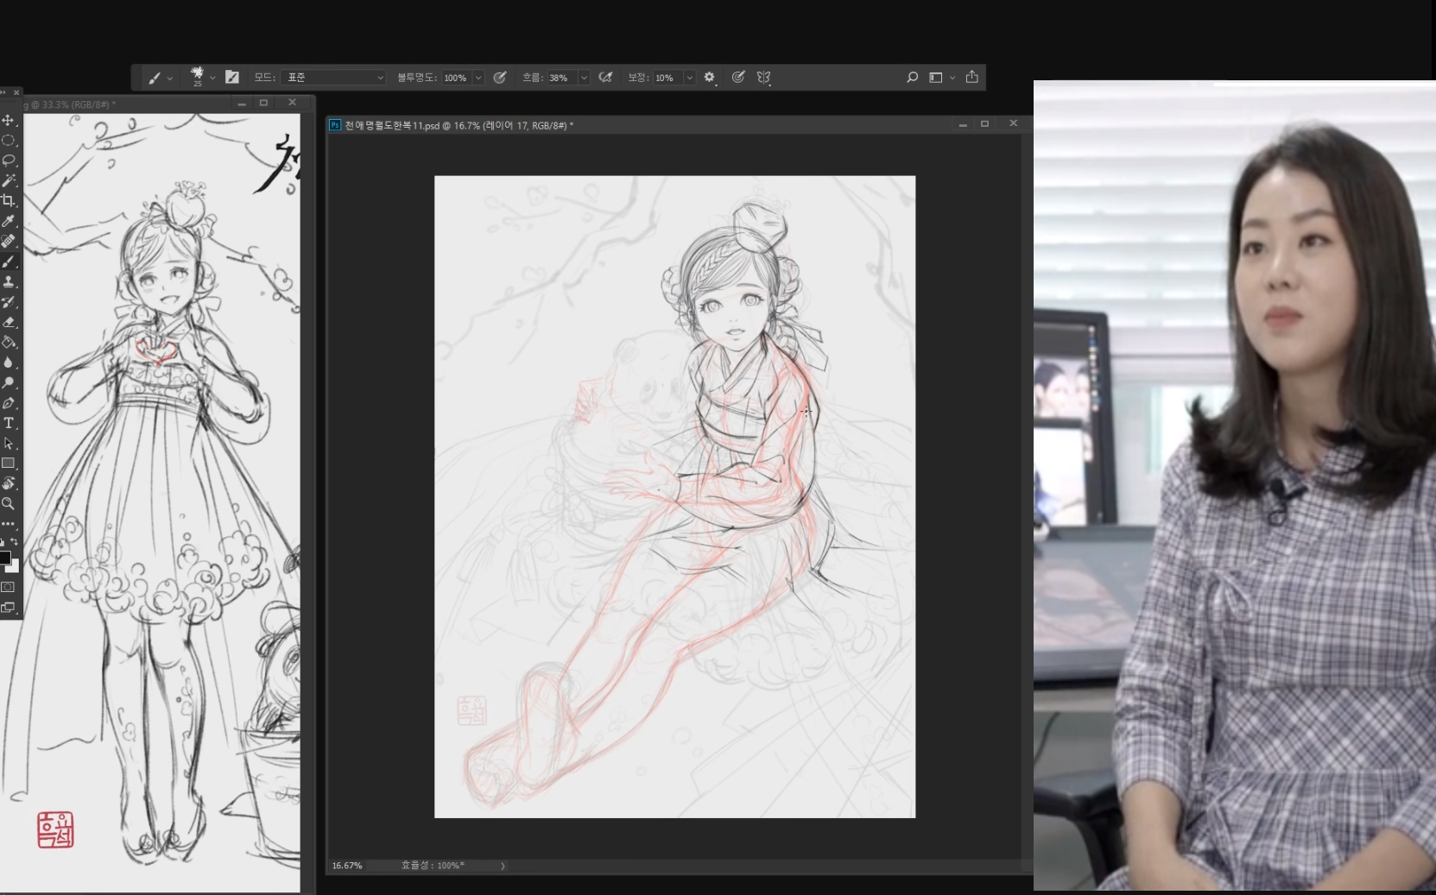Toggle Quick Mask mode
This screenshot has height=895, width=1436.
pyautogui.click(x=9, y=587)
